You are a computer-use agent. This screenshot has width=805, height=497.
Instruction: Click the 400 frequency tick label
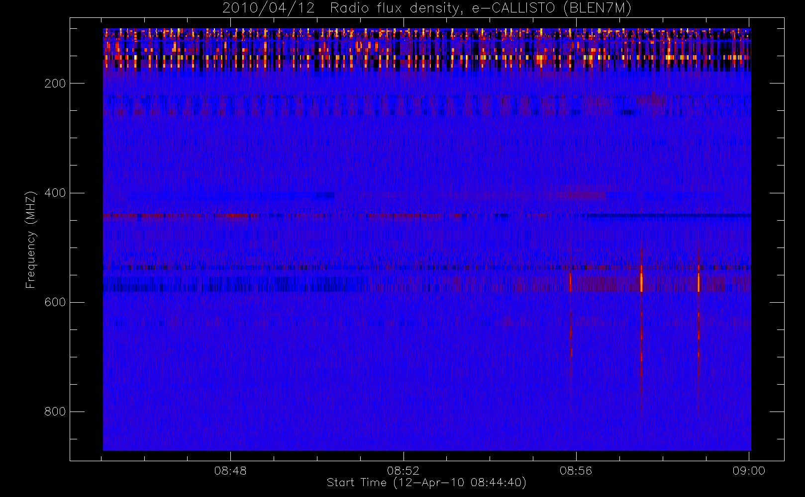point(55,193)
